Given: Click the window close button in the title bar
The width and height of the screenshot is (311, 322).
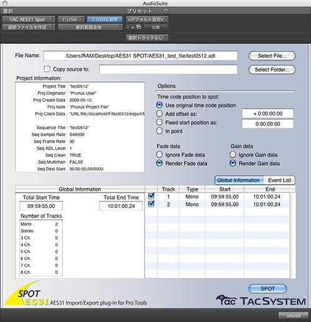Looking at the screenshot, I should 5,3.
